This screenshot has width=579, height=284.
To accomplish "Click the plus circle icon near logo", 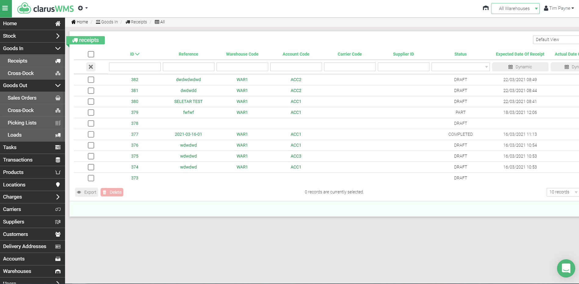I will pyautogui.click(x=81, y=8).
